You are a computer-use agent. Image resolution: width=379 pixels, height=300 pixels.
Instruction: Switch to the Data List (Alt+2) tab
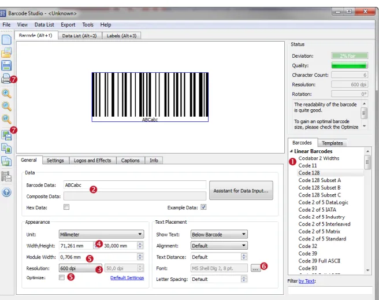79,36
